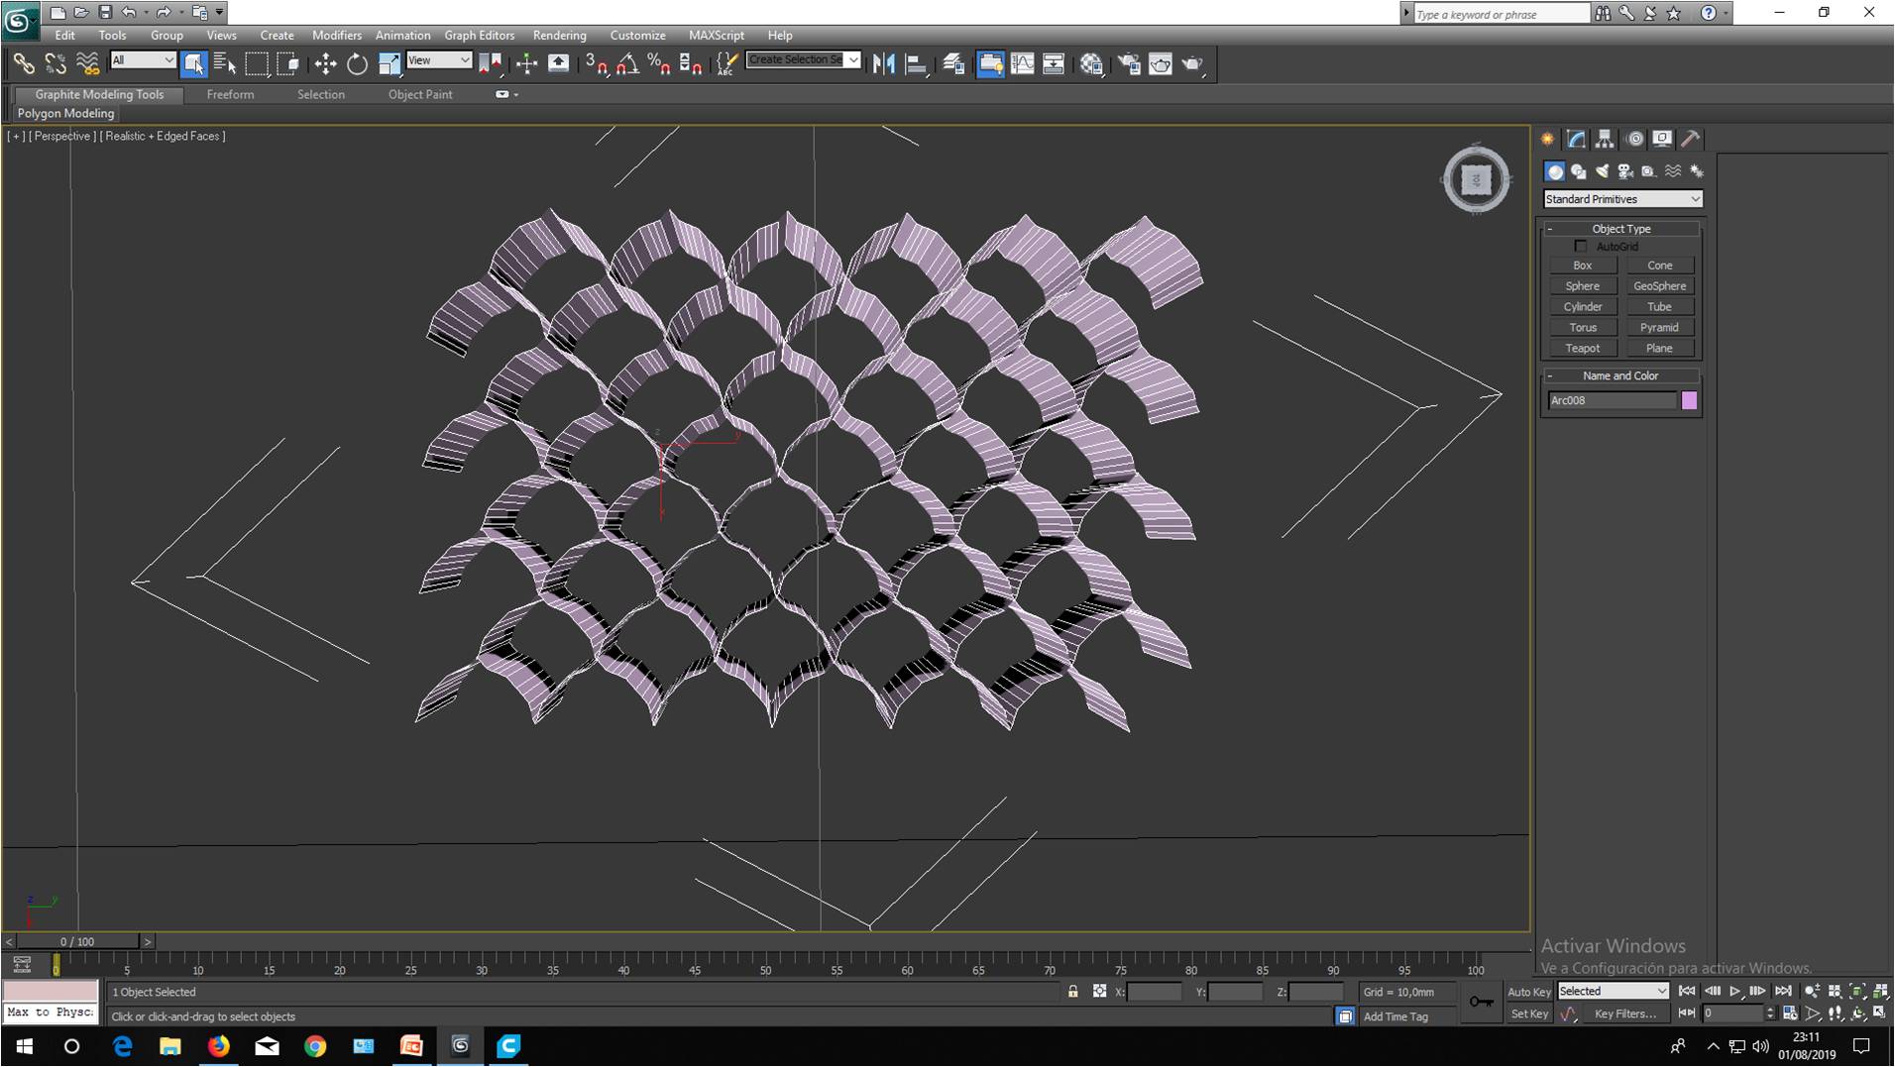This screenshot has width=1895, height=1067.
Task: Switch to Lights creation category
Action: [1602, 171]
